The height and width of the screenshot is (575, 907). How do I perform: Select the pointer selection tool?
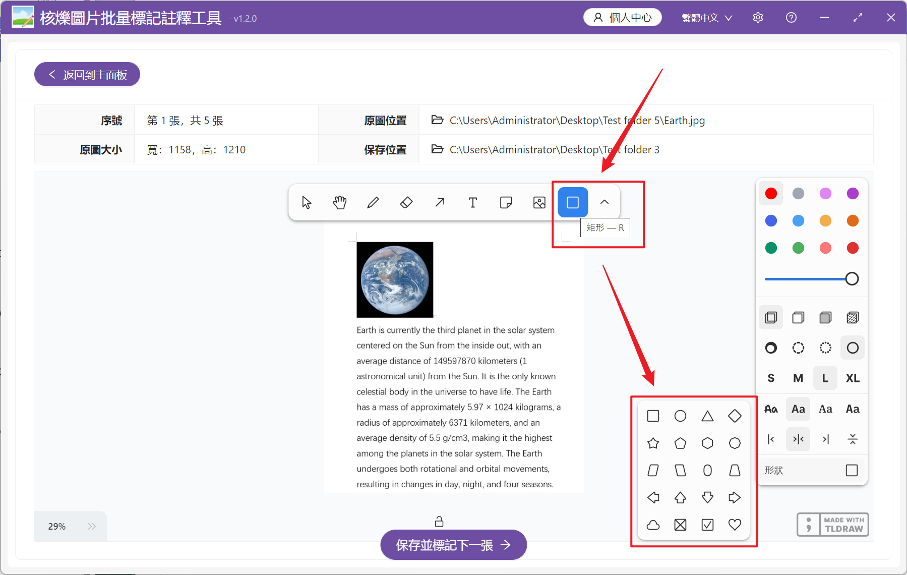click(307, 202)
